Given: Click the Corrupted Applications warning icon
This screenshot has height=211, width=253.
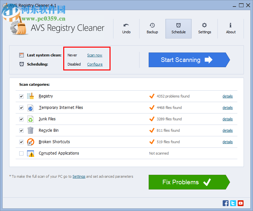Looking at the screenshot, I should [31, 153].
